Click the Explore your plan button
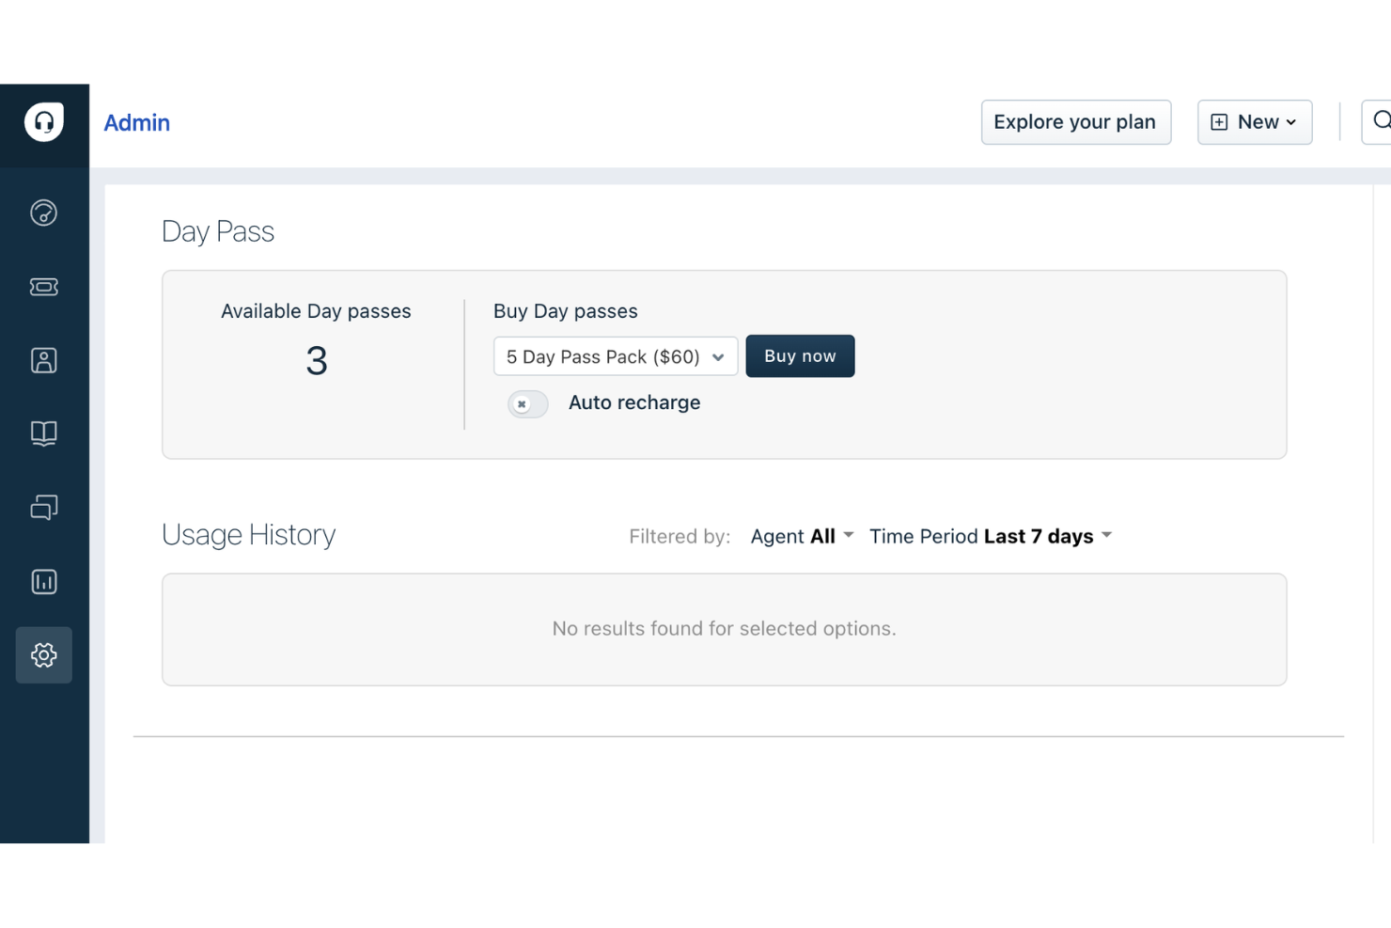1391x928 pixels. coord(1075,122)
